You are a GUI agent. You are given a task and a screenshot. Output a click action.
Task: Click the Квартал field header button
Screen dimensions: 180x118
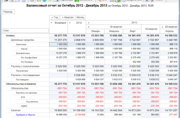pyautogui.click(x=67, y=17)
